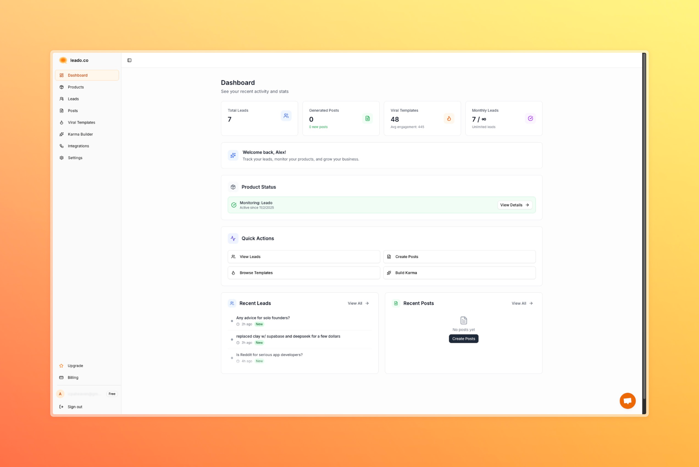
Task: Click the vertical scrollbar on the right
Action: pos(644,226)
